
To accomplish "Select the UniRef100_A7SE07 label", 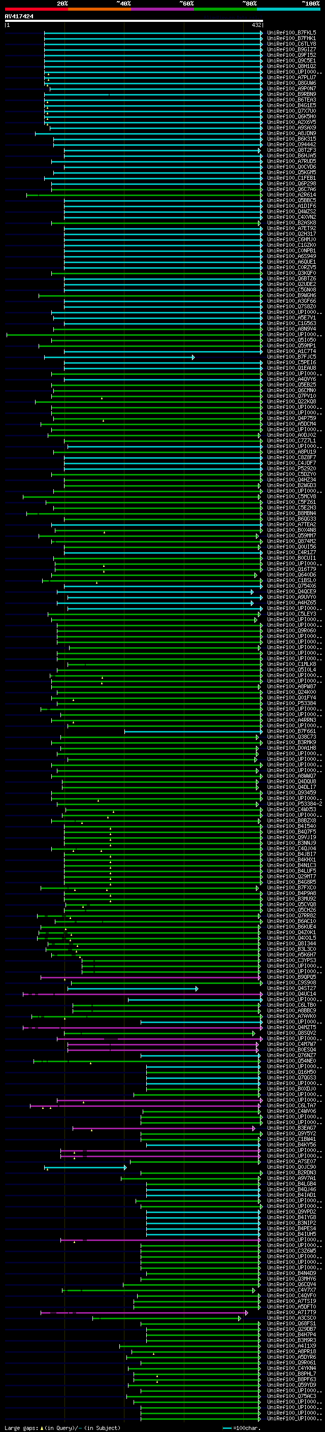I will pyautogui.click(x=291, y=1161).
